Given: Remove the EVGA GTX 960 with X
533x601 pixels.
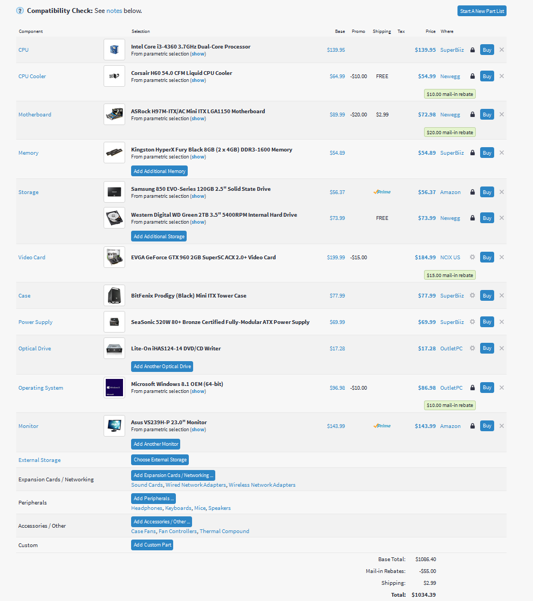Looking at the screenshot, I should pos(502,257).
